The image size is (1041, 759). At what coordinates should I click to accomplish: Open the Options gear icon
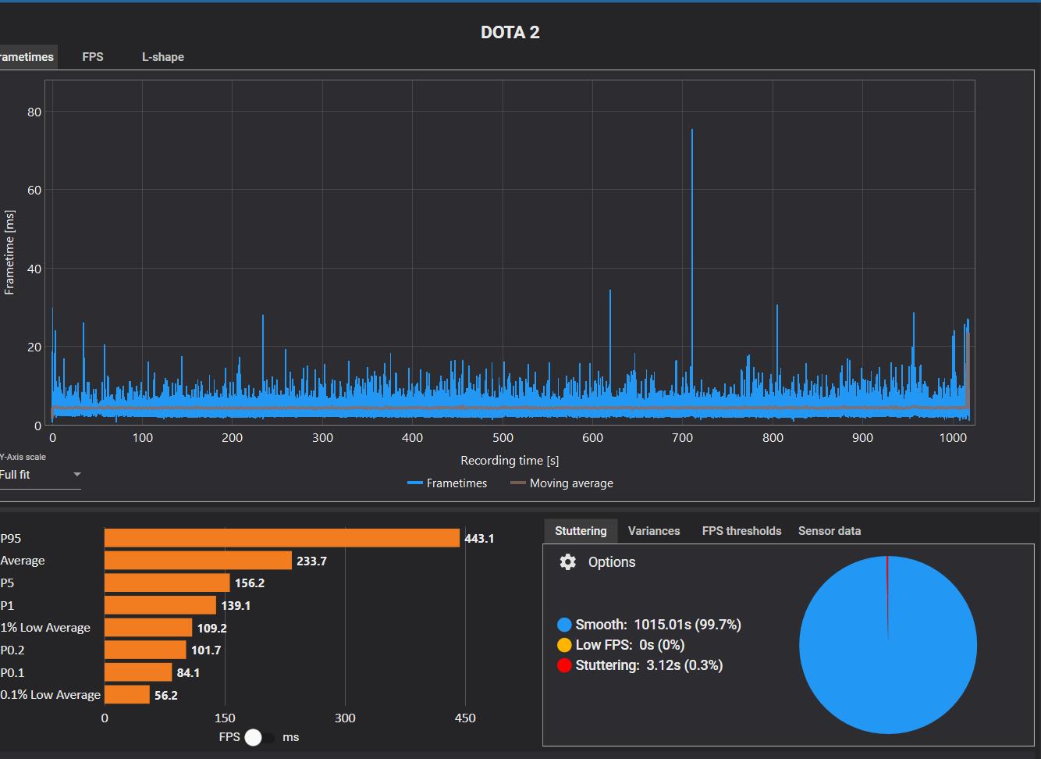click(x=568, y=562)
